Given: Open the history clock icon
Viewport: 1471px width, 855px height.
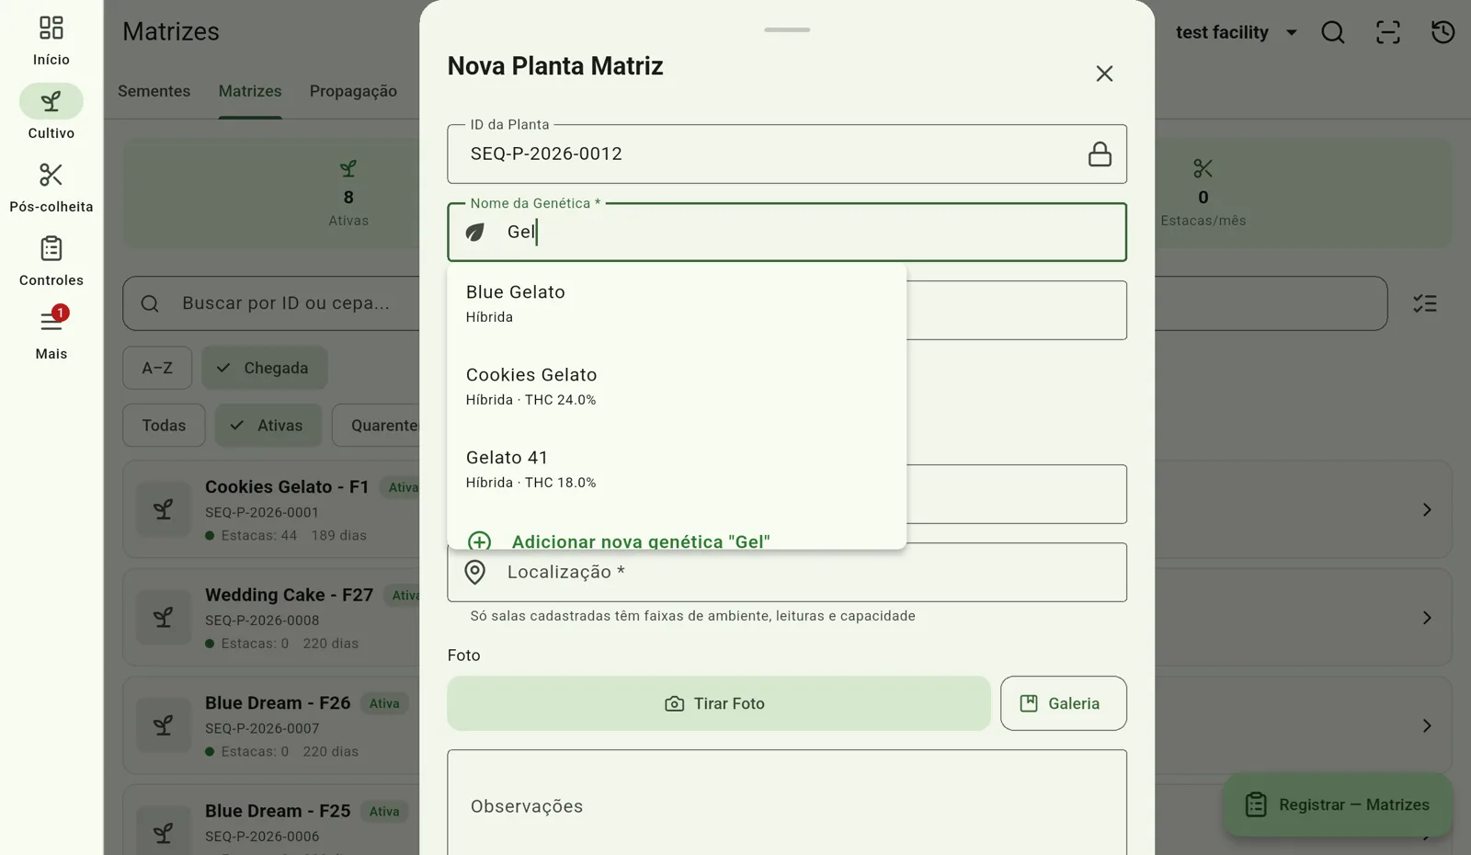Looking at the screenshot, I should pos(1442,32).
